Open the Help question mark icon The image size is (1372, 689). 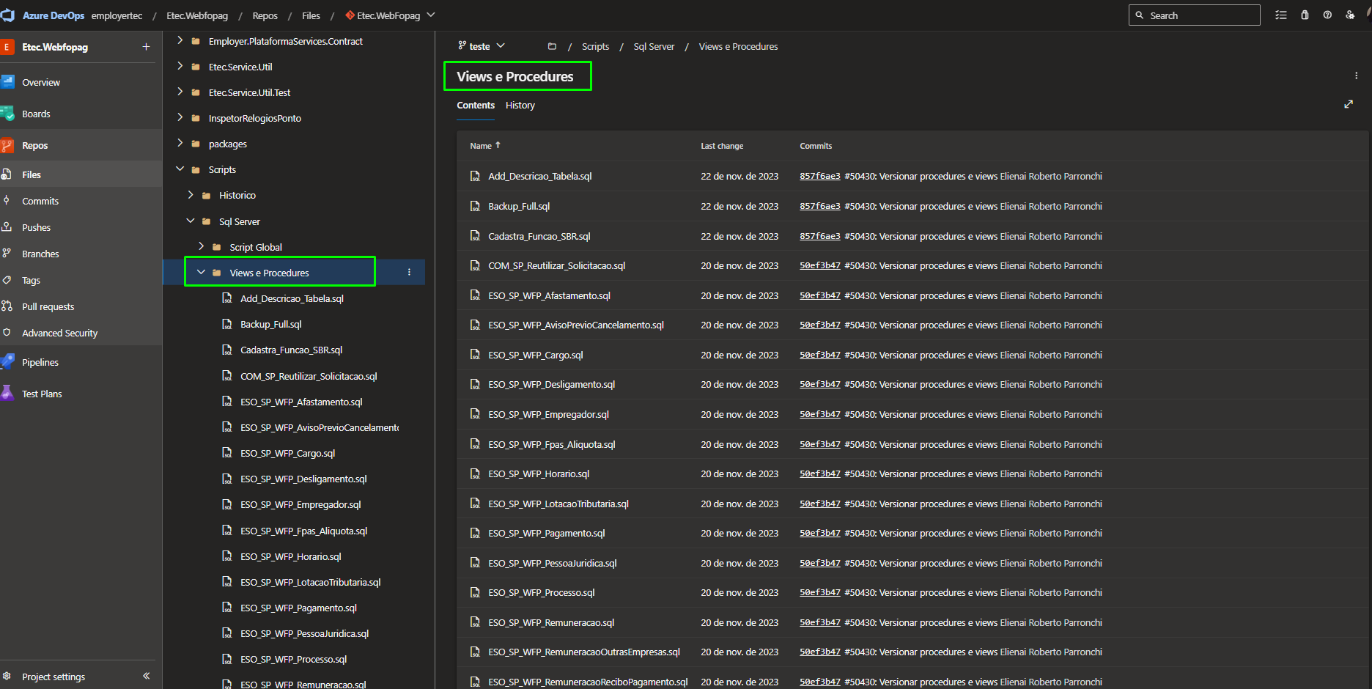[x=1327, y=15]
